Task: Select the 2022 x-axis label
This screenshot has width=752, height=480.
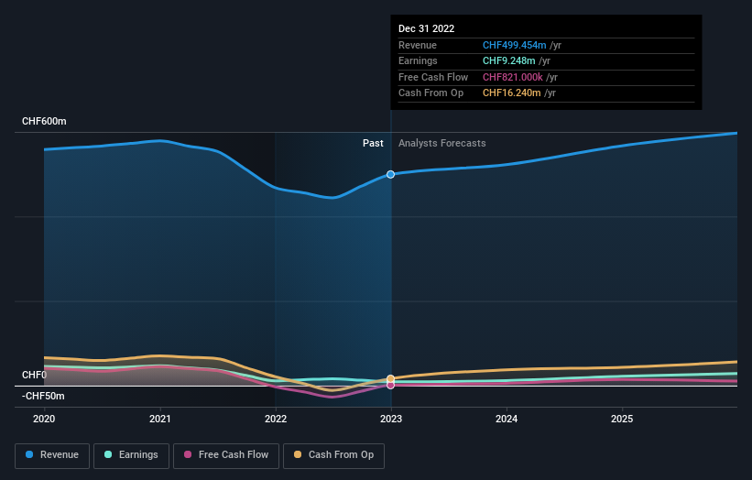Action: pyautogui.click(x=276, y=420)
